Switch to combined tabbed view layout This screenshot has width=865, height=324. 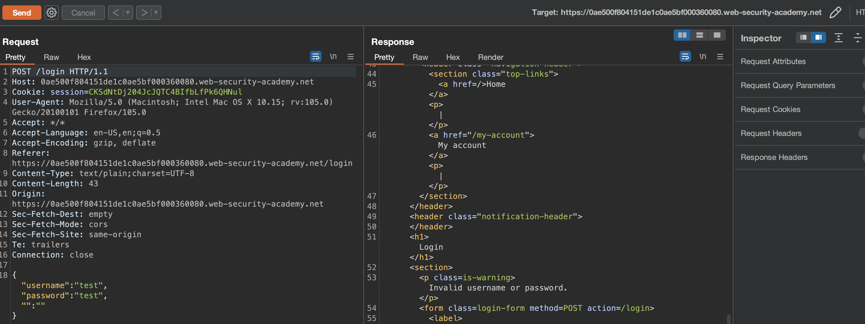(x=717, y=35)
